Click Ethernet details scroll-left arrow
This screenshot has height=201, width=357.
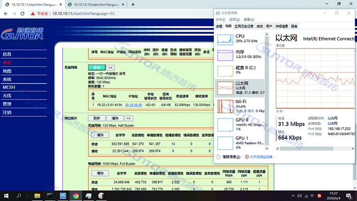click(277, 148)
